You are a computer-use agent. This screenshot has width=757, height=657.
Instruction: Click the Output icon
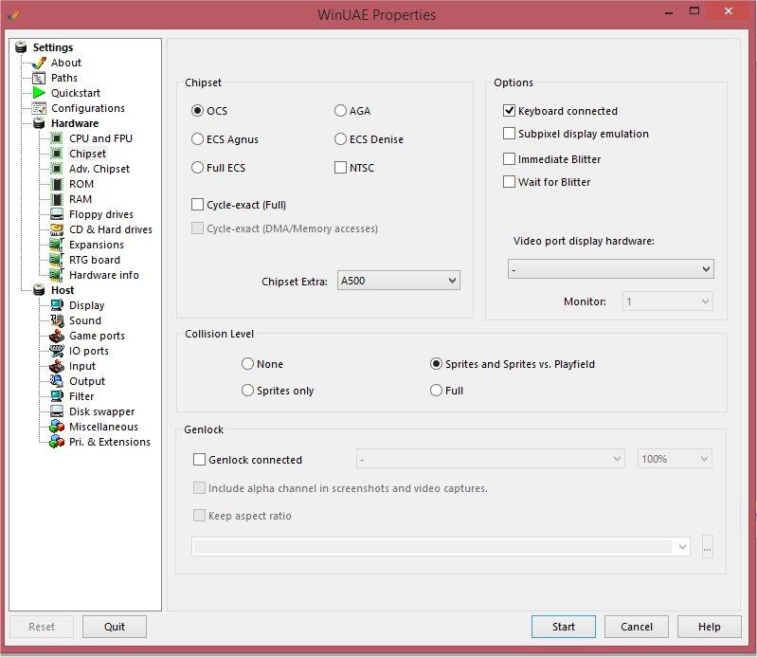click(57, 381)
